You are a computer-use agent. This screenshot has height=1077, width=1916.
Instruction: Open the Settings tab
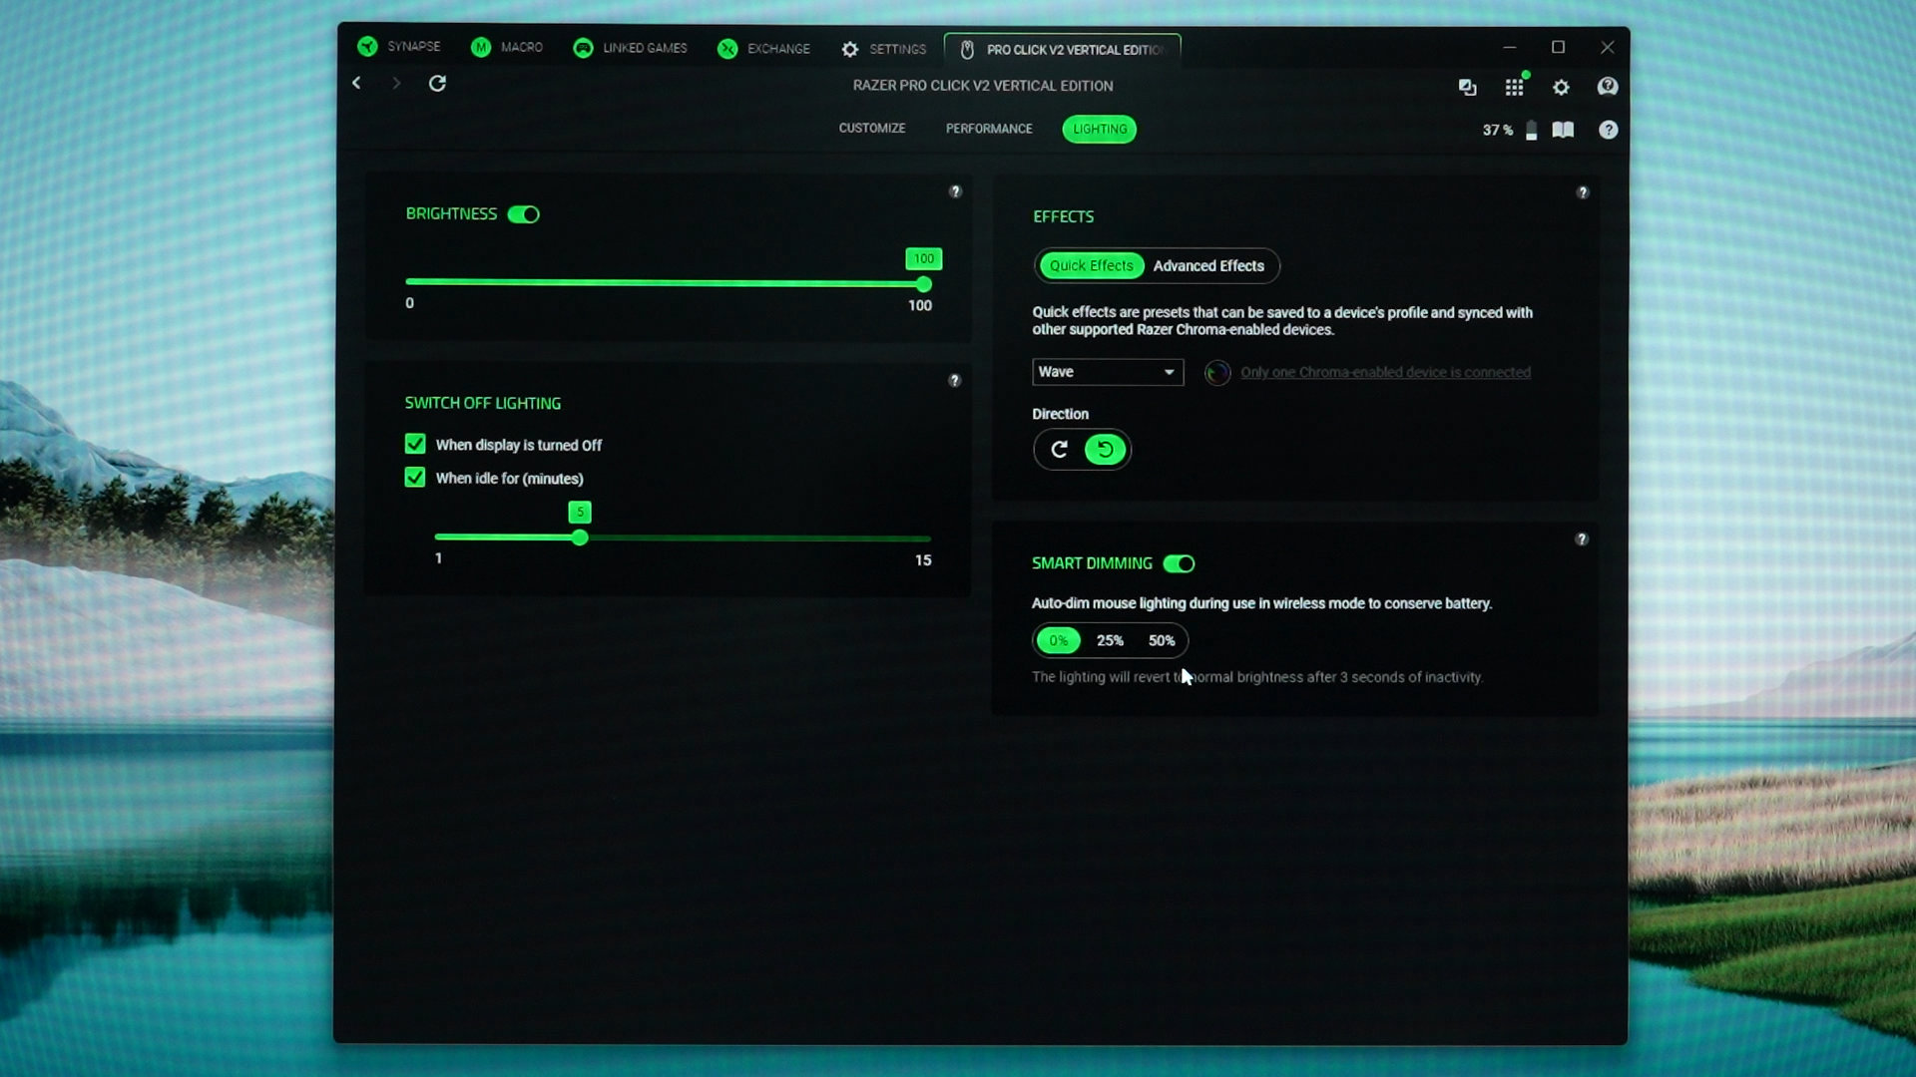point(883,49)
